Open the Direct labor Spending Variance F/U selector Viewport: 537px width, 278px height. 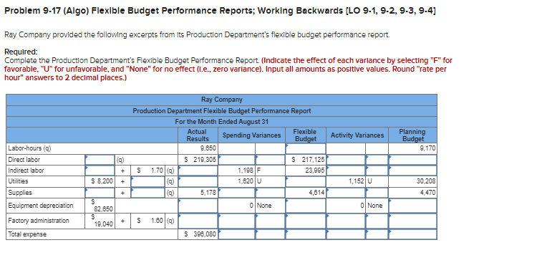pyautogui.click(x=270, y=160)
